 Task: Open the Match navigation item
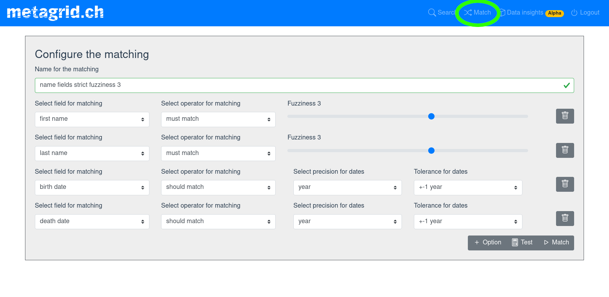tap(477, 13)
